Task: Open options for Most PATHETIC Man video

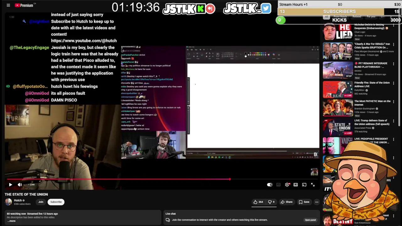Action: click(394, 102)
